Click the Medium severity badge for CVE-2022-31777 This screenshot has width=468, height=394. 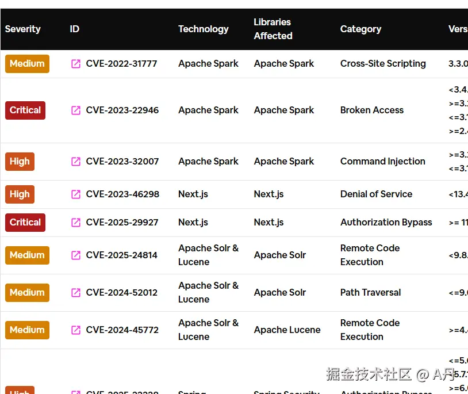click(x=27, y=64)
